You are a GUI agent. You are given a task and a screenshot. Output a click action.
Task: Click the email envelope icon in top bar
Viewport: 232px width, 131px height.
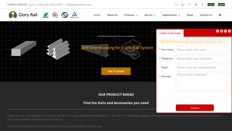[x=176, y=5]
